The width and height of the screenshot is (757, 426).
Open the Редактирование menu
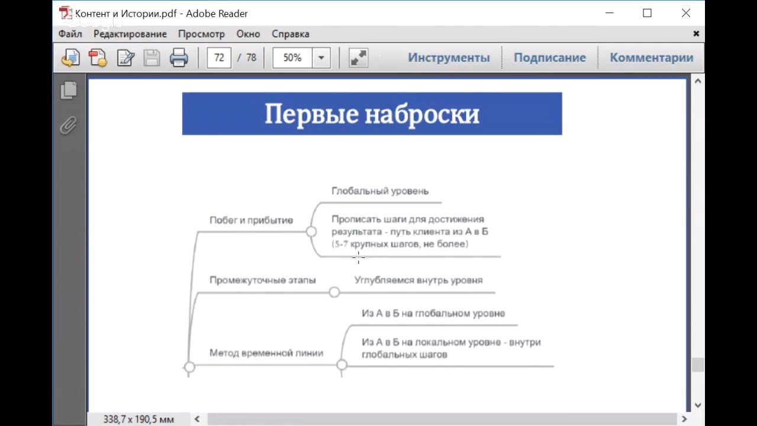pyautogui.click(x=130, y=34)
